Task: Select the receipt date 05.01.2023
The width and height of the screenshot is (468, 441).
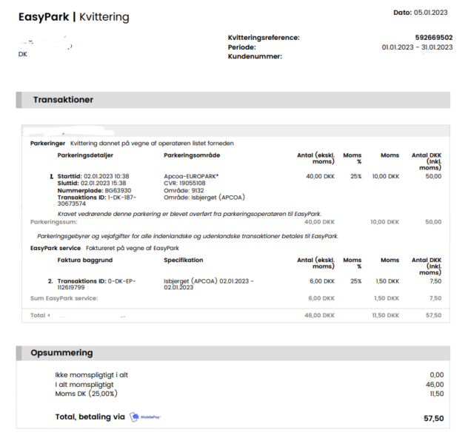Action: tap(432, 13)
